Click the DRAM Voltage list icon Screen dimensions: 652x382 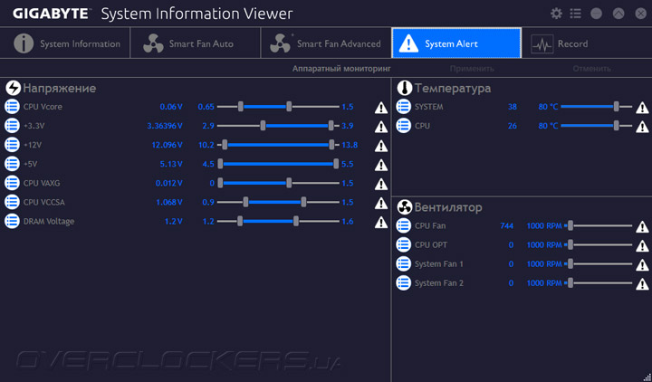pyautogui.click(x=12, y=221)
